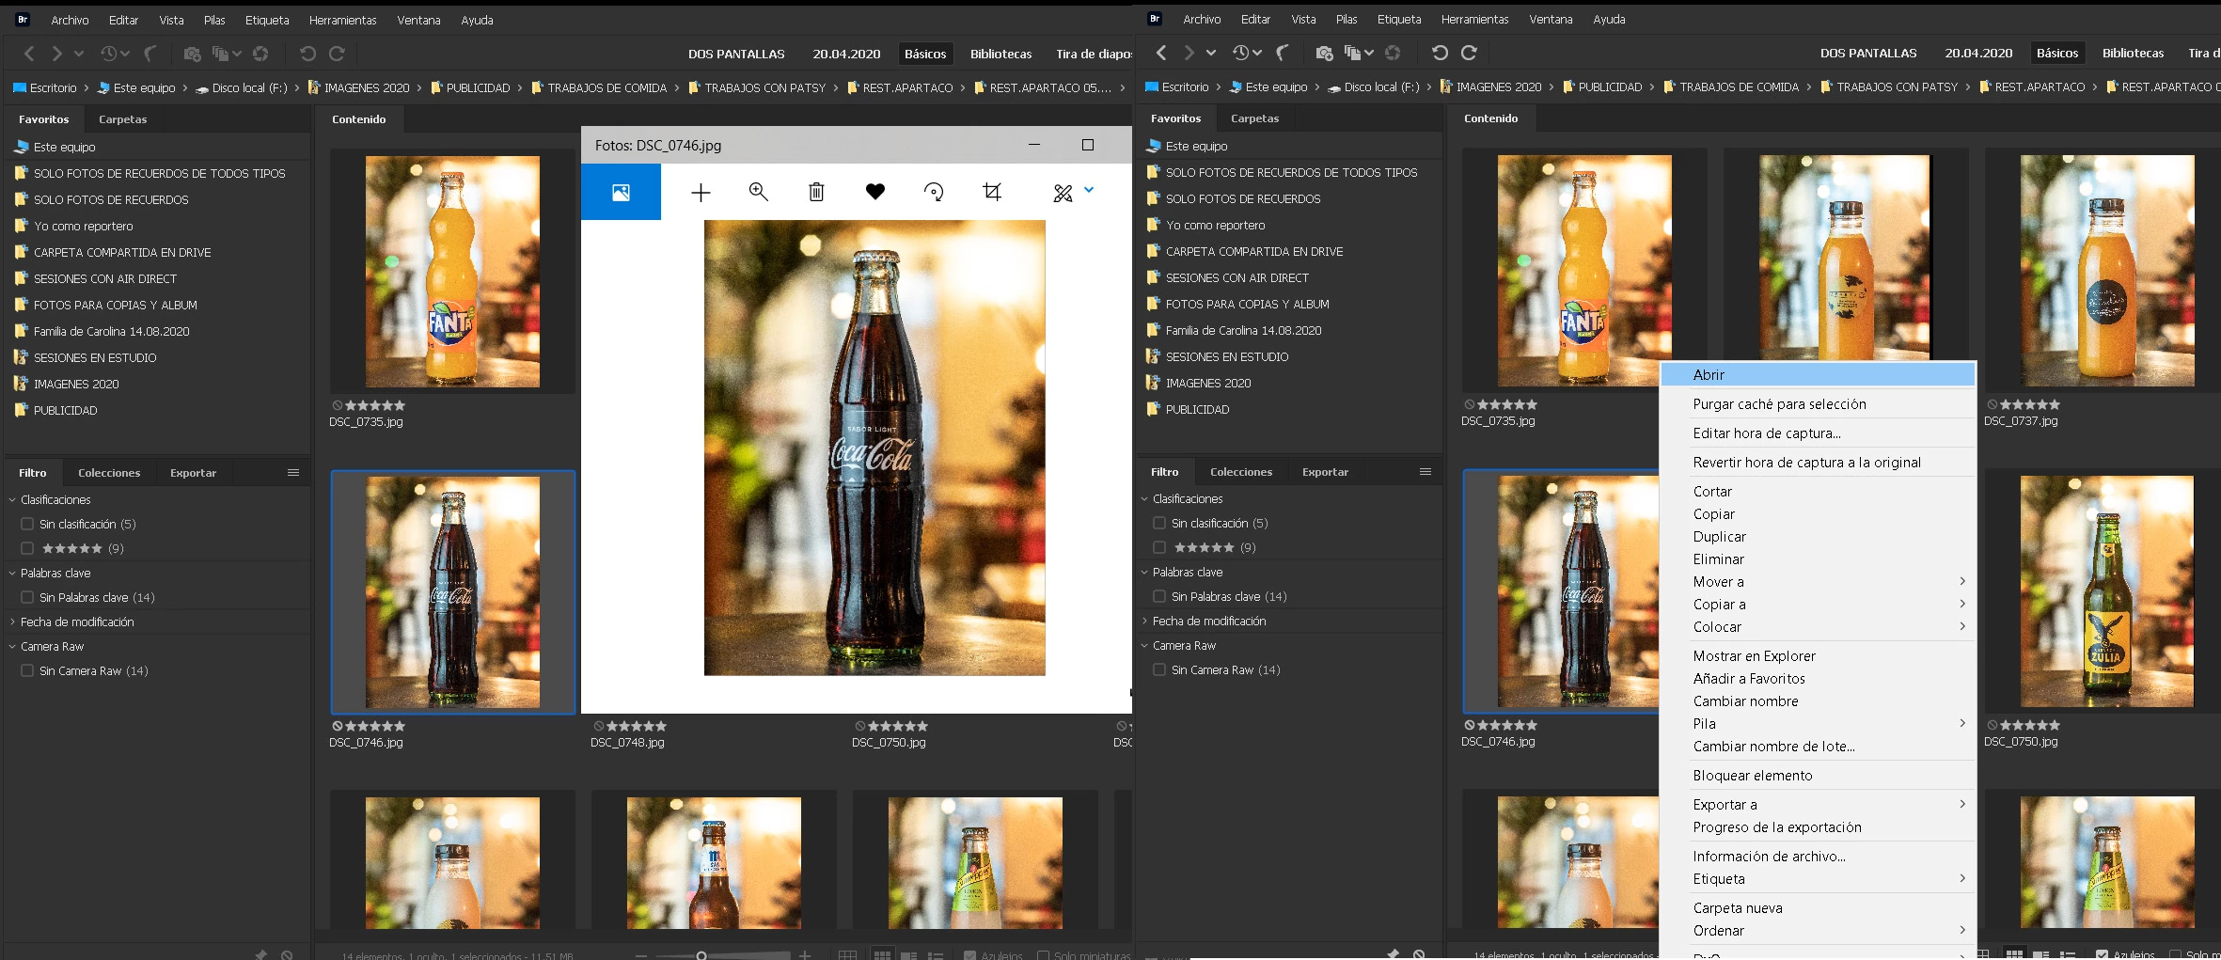The image size is (2221, 960).
Task: Click the zoom magnifier in Photos viewer
Action: pos(758,192)
